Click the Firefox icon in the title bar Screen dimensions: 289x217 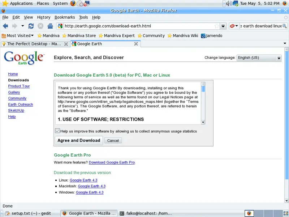(3, 11)
